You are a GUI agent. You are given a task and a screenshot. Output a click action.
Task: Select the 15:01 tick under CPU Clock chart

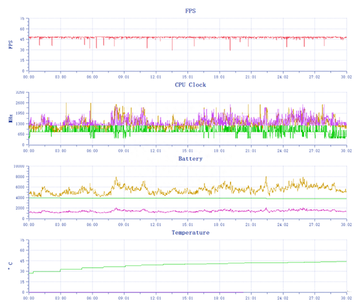188,150
